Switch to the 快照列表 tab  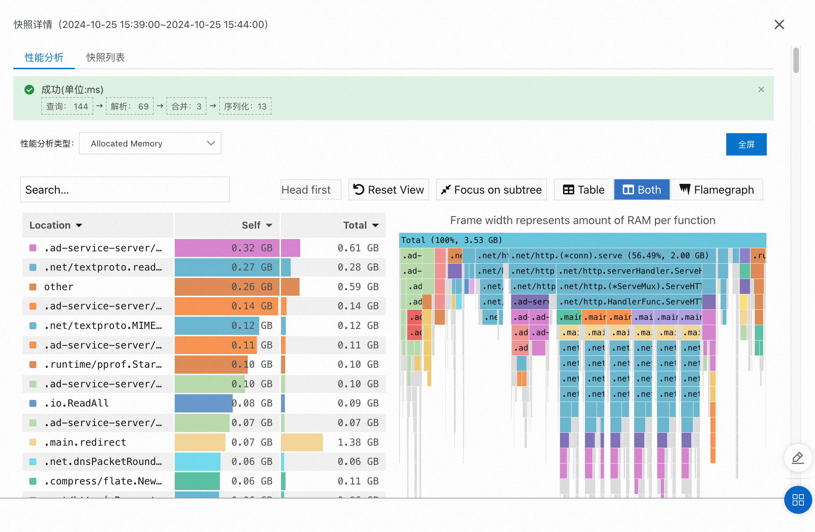(x=105, y=57)
